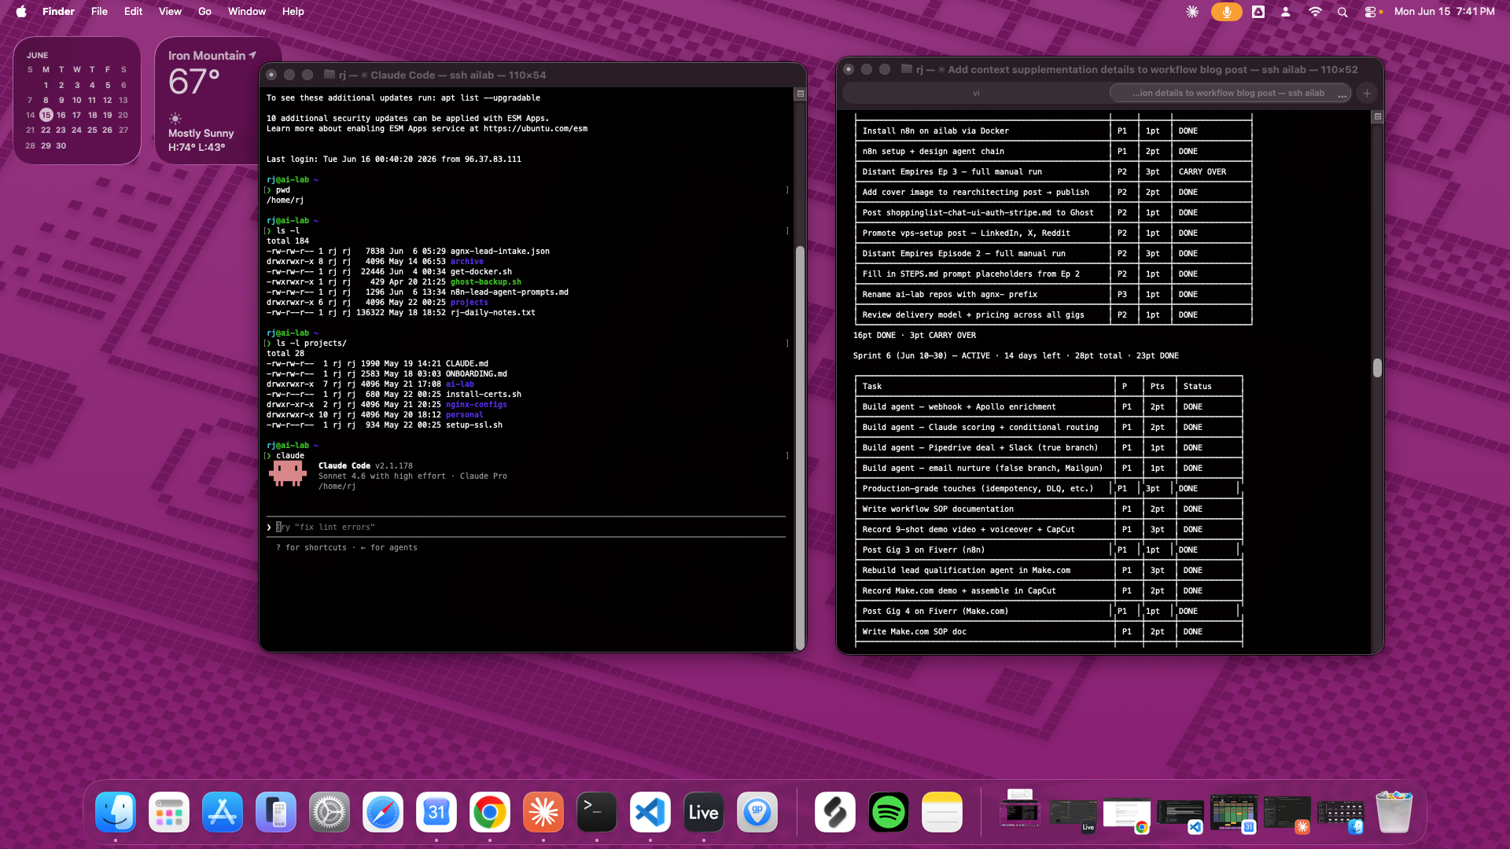This screenshot has width=1510, height=849.
Task: Click the right terminal window scrollbar thumb
Action: point(1377,368)
